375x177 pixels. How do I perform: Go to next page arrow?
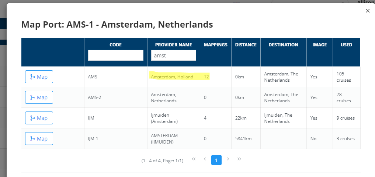pyautogui.click(x=228, y=159)
